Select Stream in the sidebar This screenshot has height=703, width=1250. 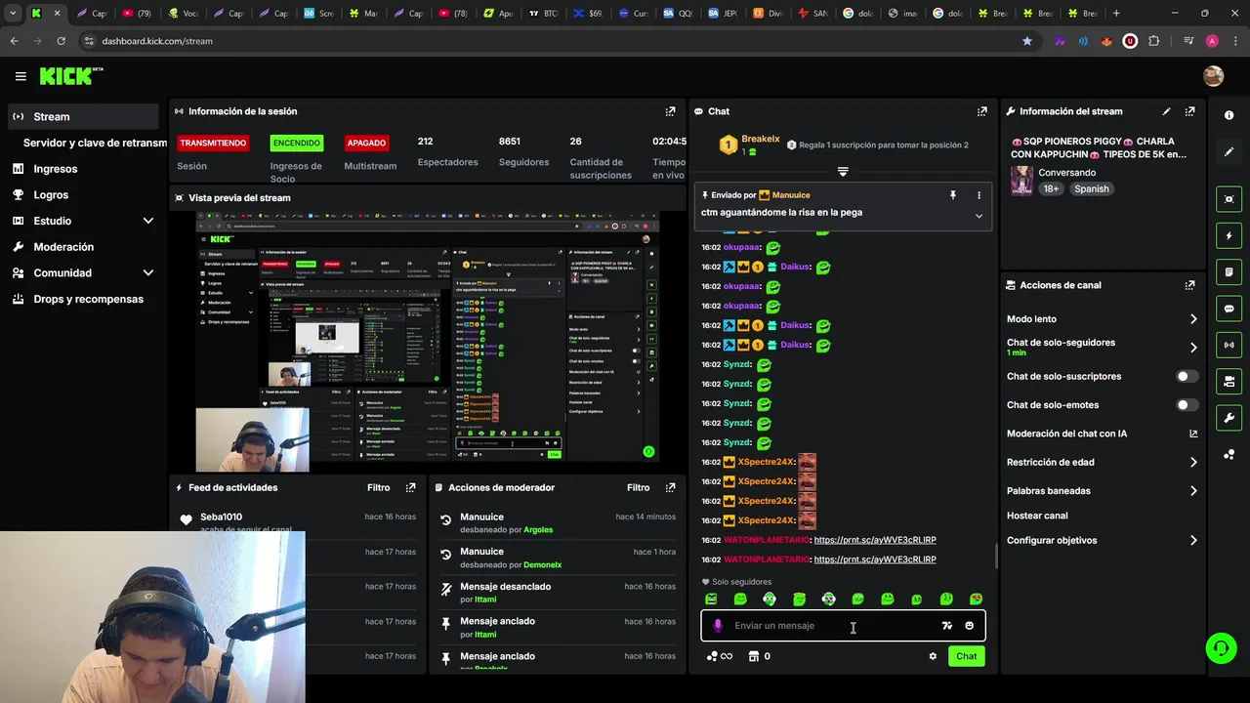[83, 116]
